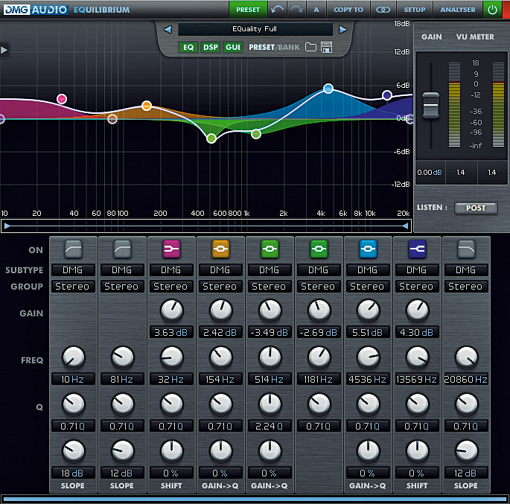The height and width of the screenshot is (504, 510).
Task: Open subtype DMG dropdown for 13569 Hz band
Action: pyautogui.click(x=417, y=270)
